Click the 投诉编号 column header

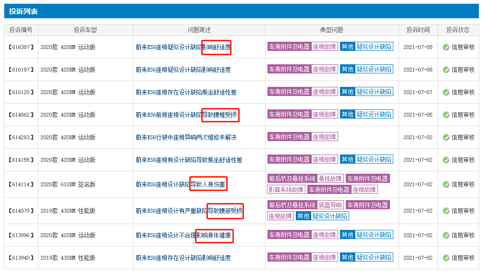tap(21, 30)
